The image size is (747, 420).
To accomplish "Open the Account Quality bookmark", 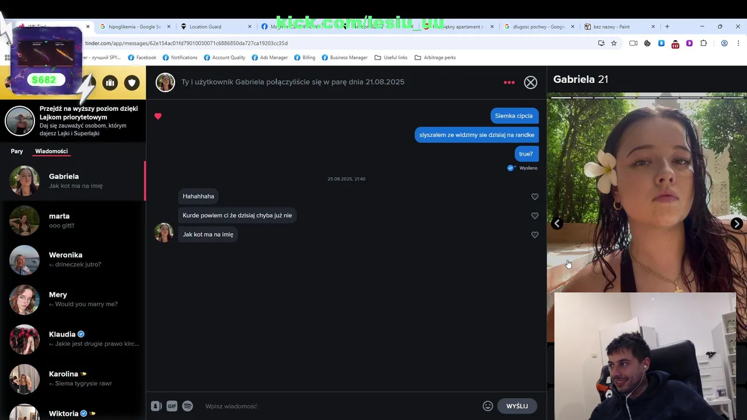I will tap(224, 58).
